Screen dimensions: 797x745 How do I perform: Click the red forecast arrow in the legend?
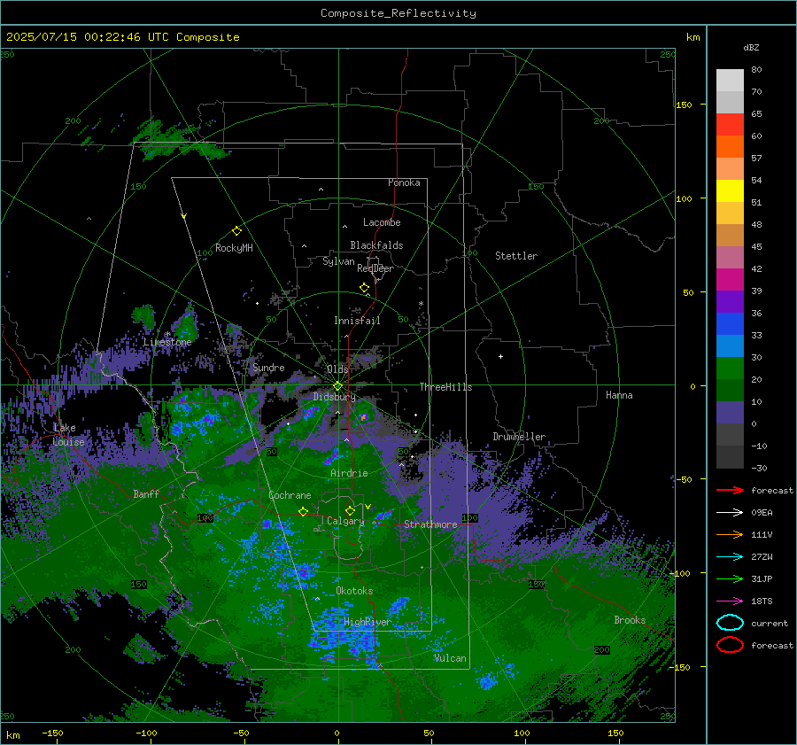730,490
